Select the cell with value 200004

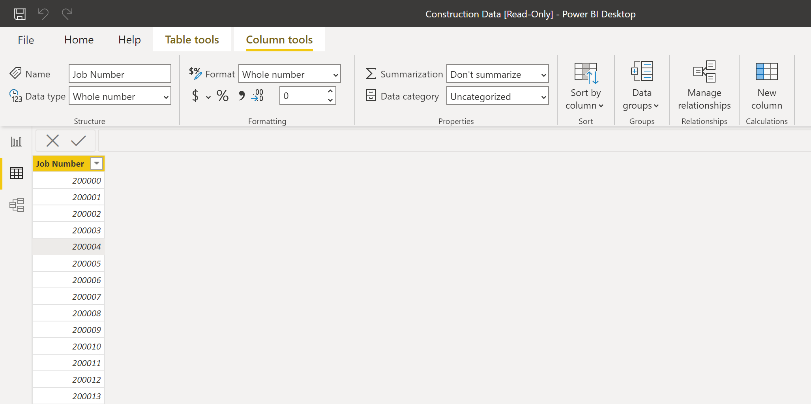pos(69,246)
